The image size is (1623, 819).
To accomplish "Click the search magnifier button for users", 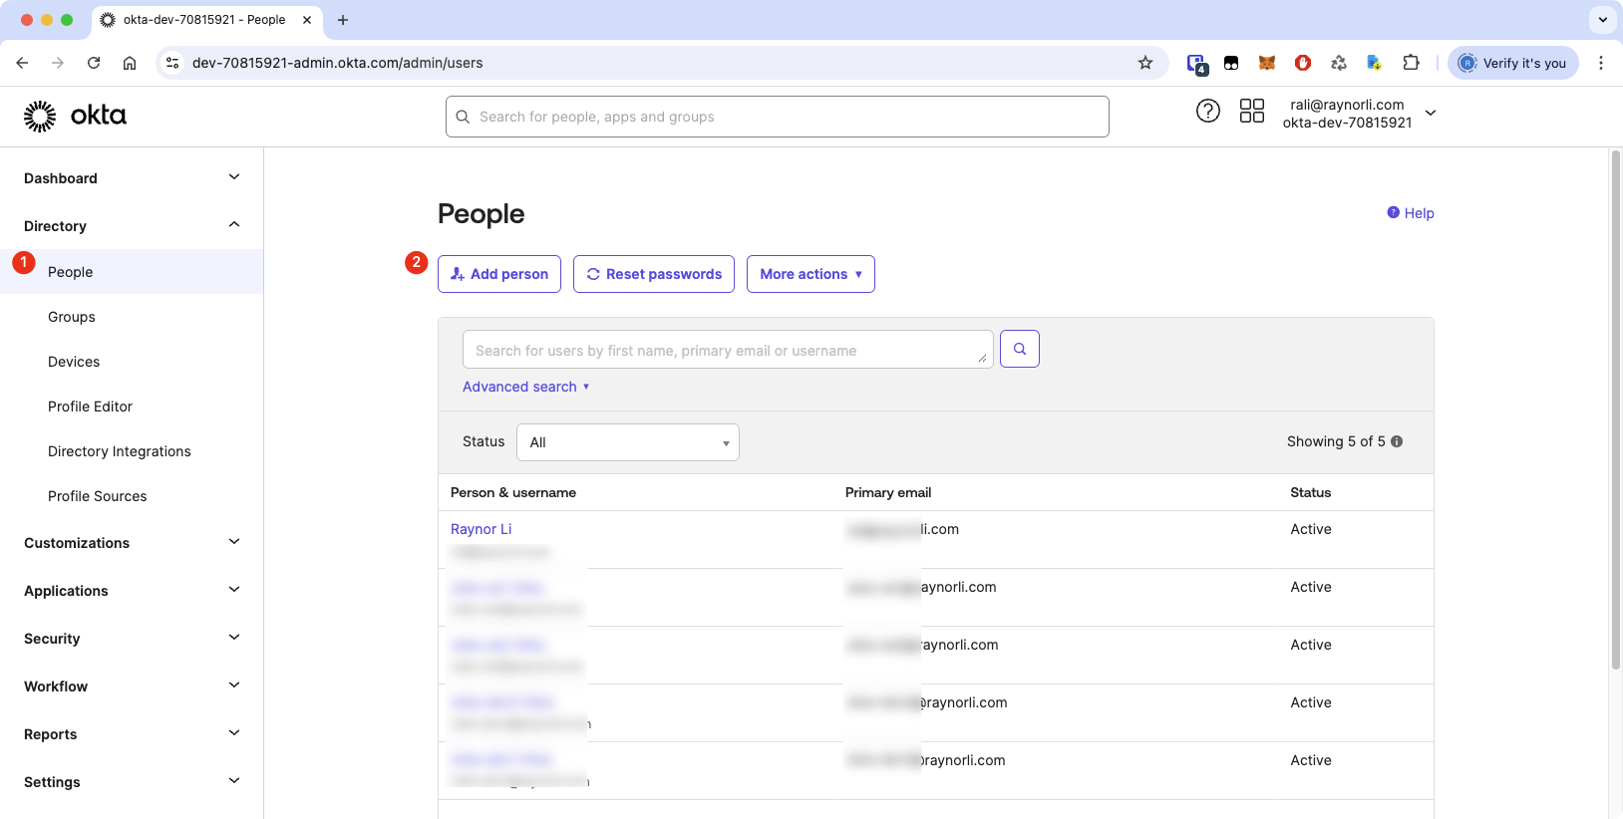I will (x=1019, y=349).
